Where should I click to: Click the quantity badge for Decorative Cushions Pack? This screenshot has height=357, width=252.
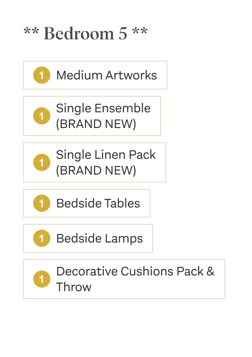[41, 279]
